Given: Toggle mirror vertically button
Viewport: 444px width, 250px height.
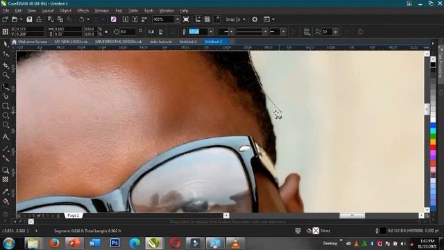Looking at the screenshot, I should point(160,32).
